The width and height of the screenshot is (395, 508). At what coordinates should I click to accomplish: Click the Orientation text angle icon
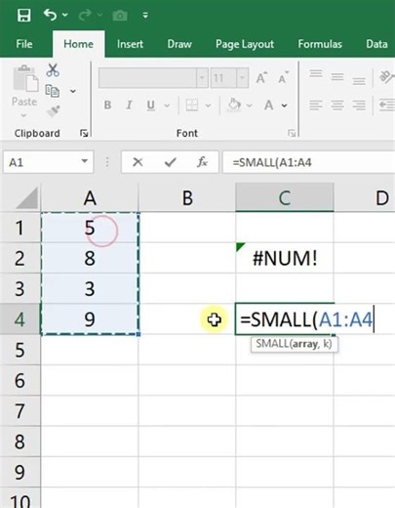coord(386,77)
